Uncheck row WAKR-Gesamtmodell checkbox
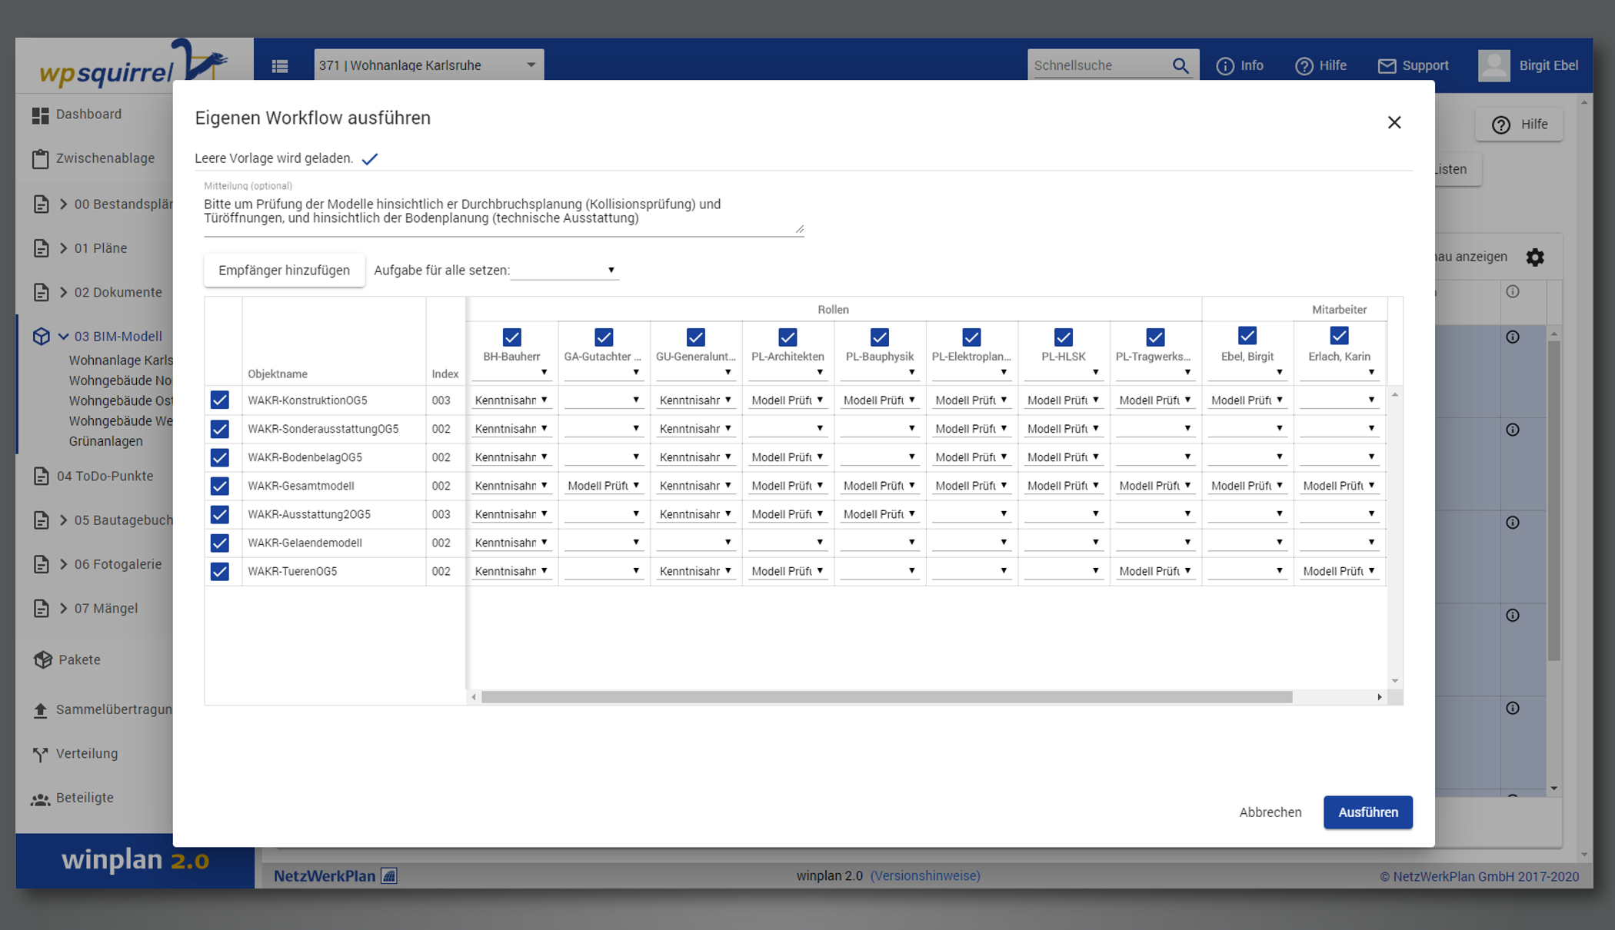Screen dimensions: 1615x930 click(x=220, y=487)
